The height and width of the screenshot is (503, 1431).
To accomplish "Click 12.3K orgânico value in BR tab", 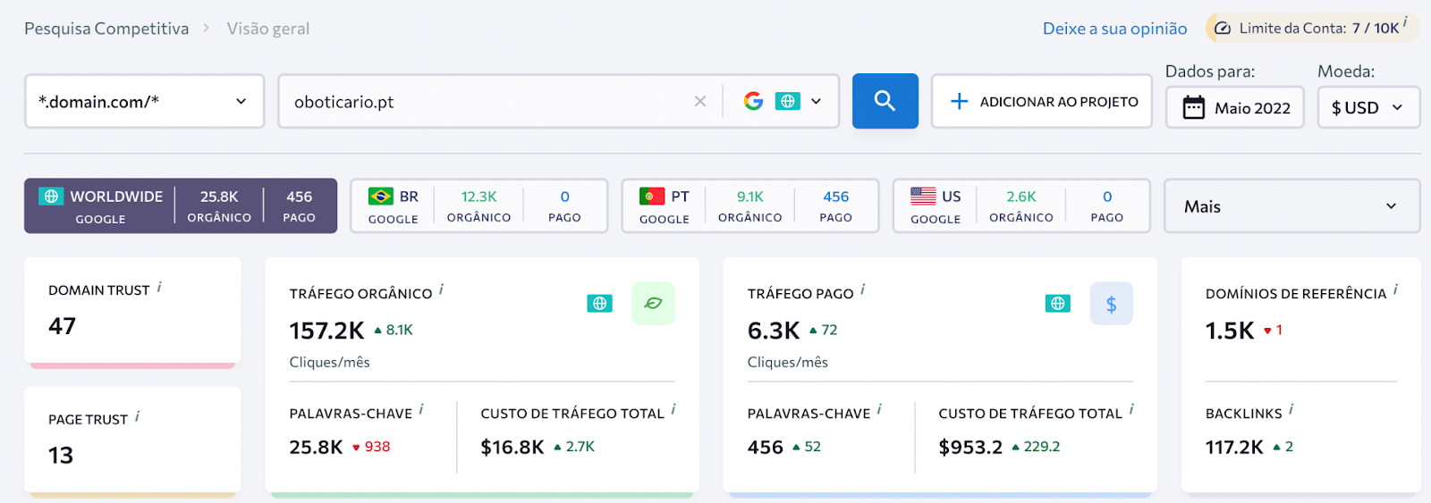I will point(478,197).
